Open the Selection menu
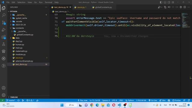Viewport: 192px width, 108px height. tap(21, 2)
